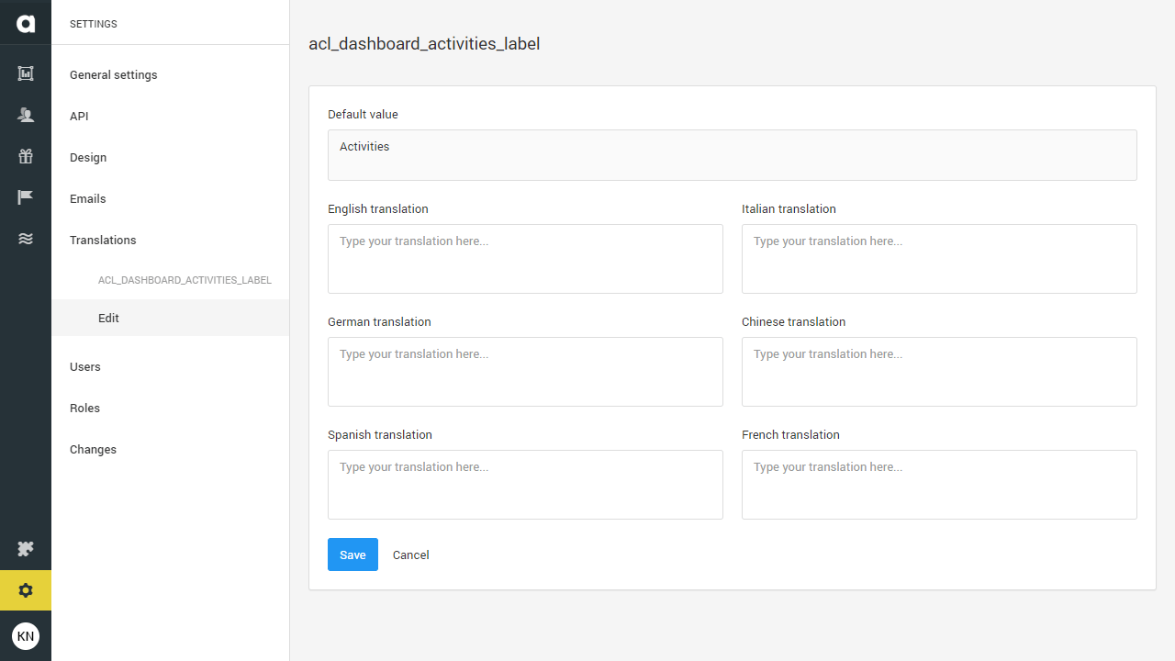Open the members icon in sidebar

[26, 115]
